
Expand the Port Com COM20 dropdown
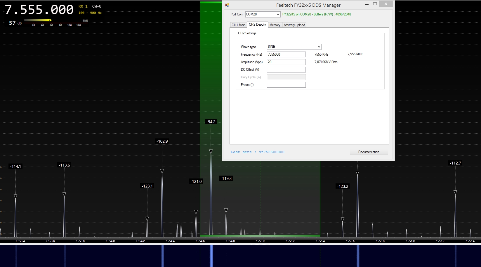[x=263, y=14]
